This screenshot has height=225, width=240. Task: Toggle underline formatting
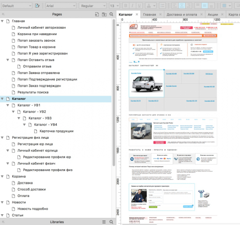click(x=139, y=6)
